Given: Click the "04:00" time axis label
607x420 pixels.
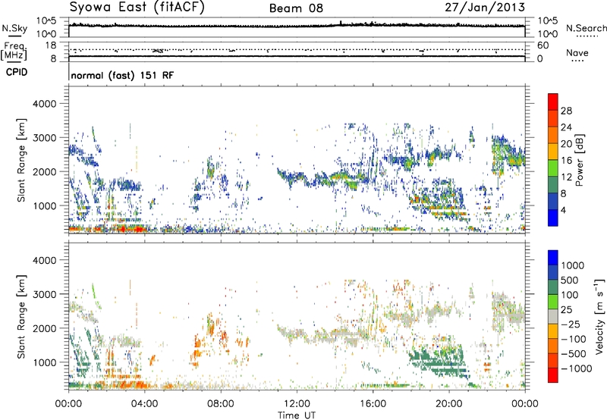Looking at the screenshot, I should click(x=144, y=404).
